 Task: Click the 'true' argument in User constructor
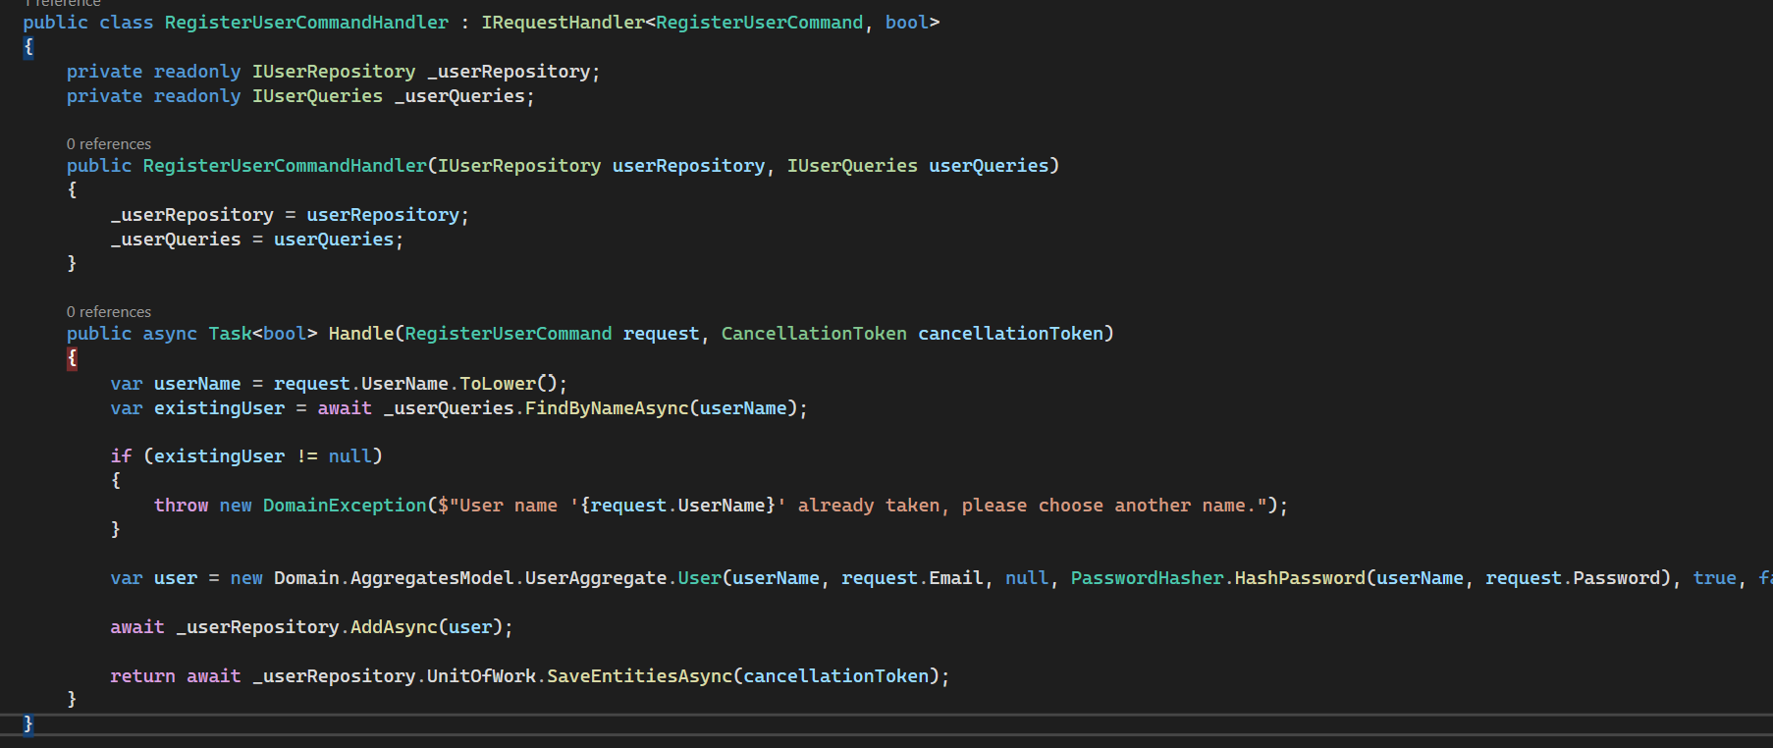pos(1714,578)
